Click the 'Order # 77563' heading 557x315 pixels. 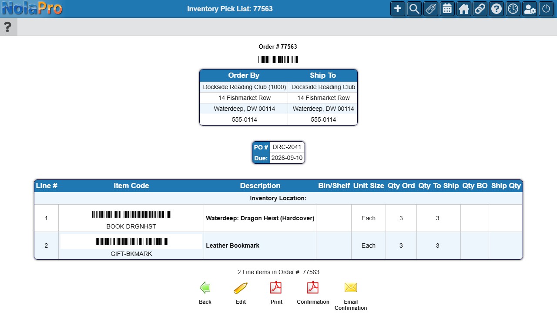coord(278,46)
